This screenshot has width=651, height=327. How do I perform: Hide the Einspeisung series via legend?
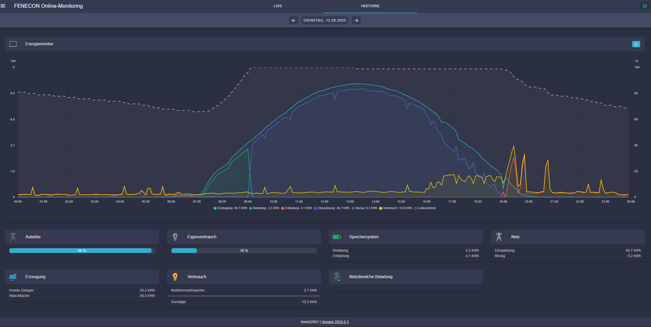pyautogui.click(x=332, y=208)
